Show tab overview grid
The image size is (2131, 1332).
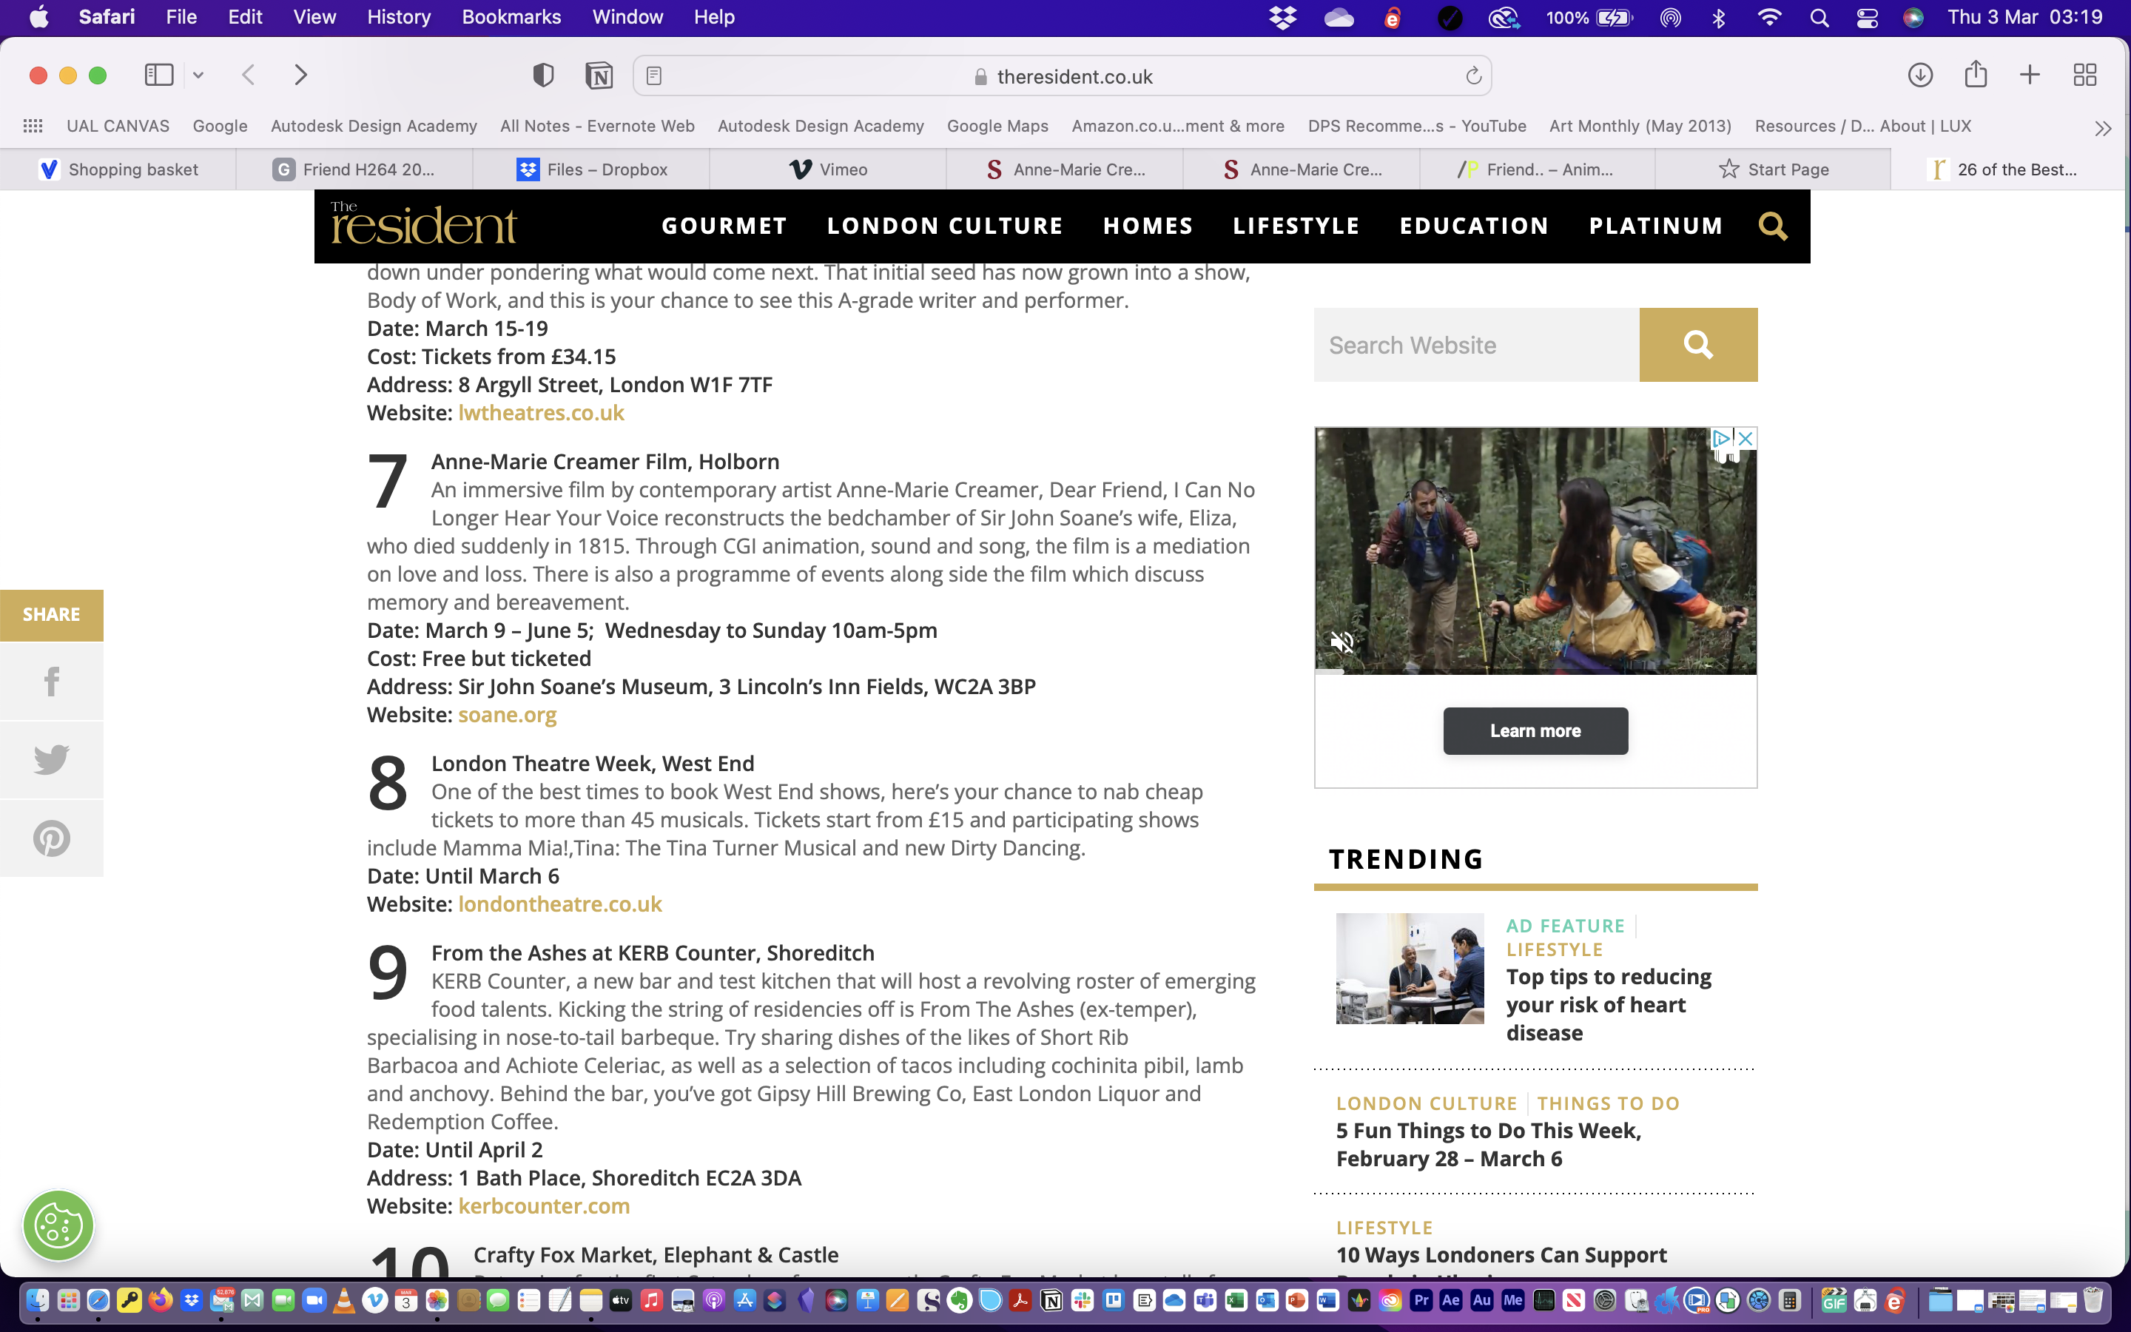[x=2084, y=75]
